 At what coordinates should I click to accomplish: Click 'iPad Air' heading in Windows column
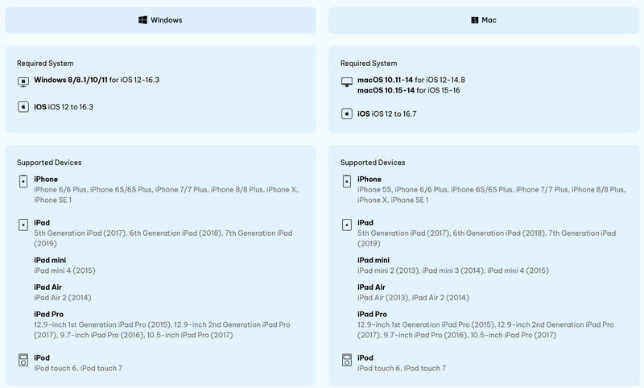click(48, 287)
